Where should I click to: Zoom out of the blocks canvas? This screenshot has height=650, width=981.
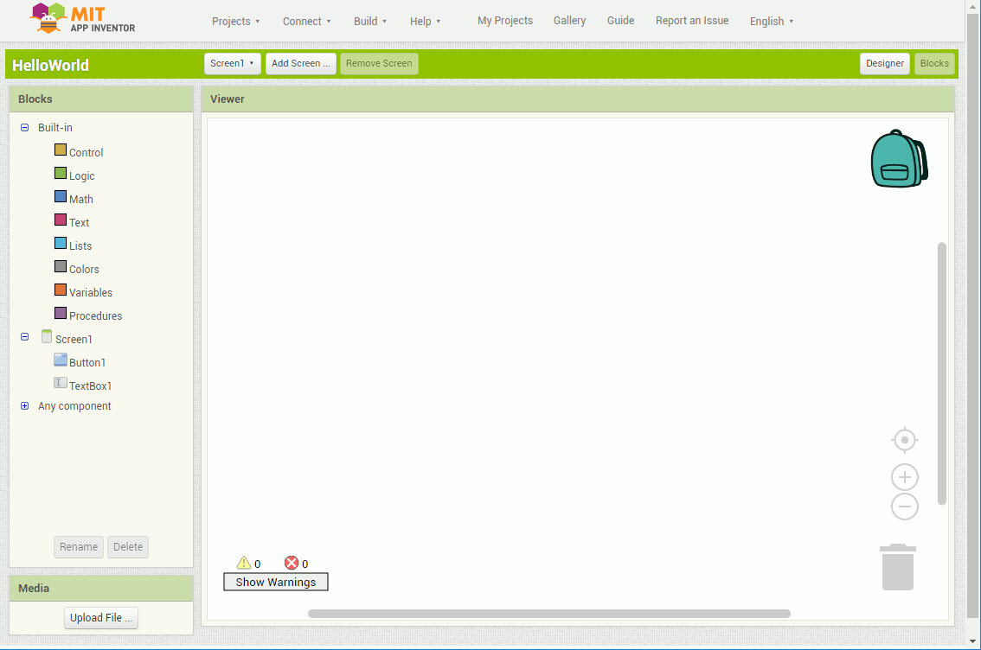pos(904,506)
